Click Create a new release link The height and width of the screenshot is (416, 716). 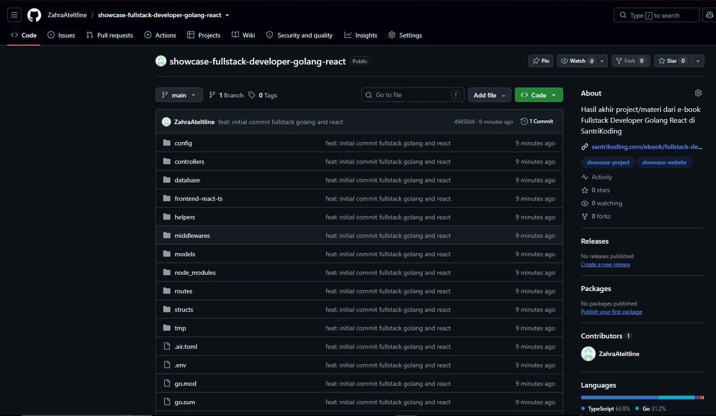pyautogui.click(x=605, y=264)
